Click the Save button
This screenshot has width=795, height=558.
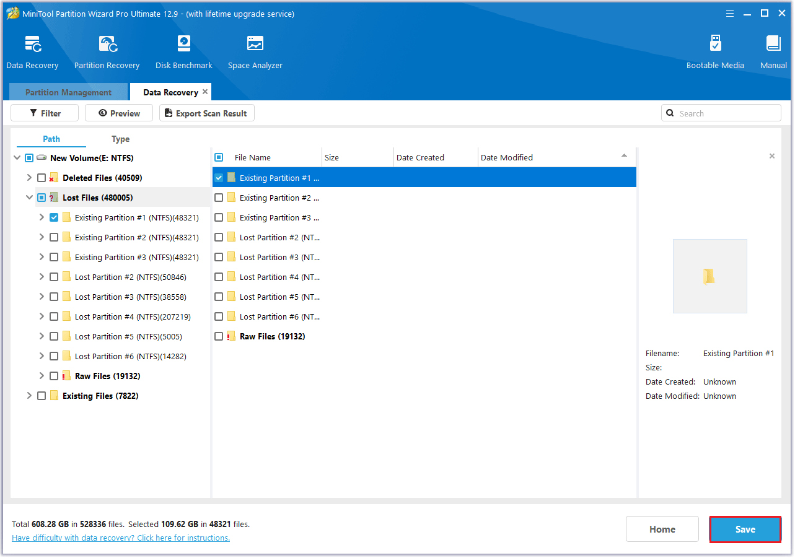tap(745, 529)
